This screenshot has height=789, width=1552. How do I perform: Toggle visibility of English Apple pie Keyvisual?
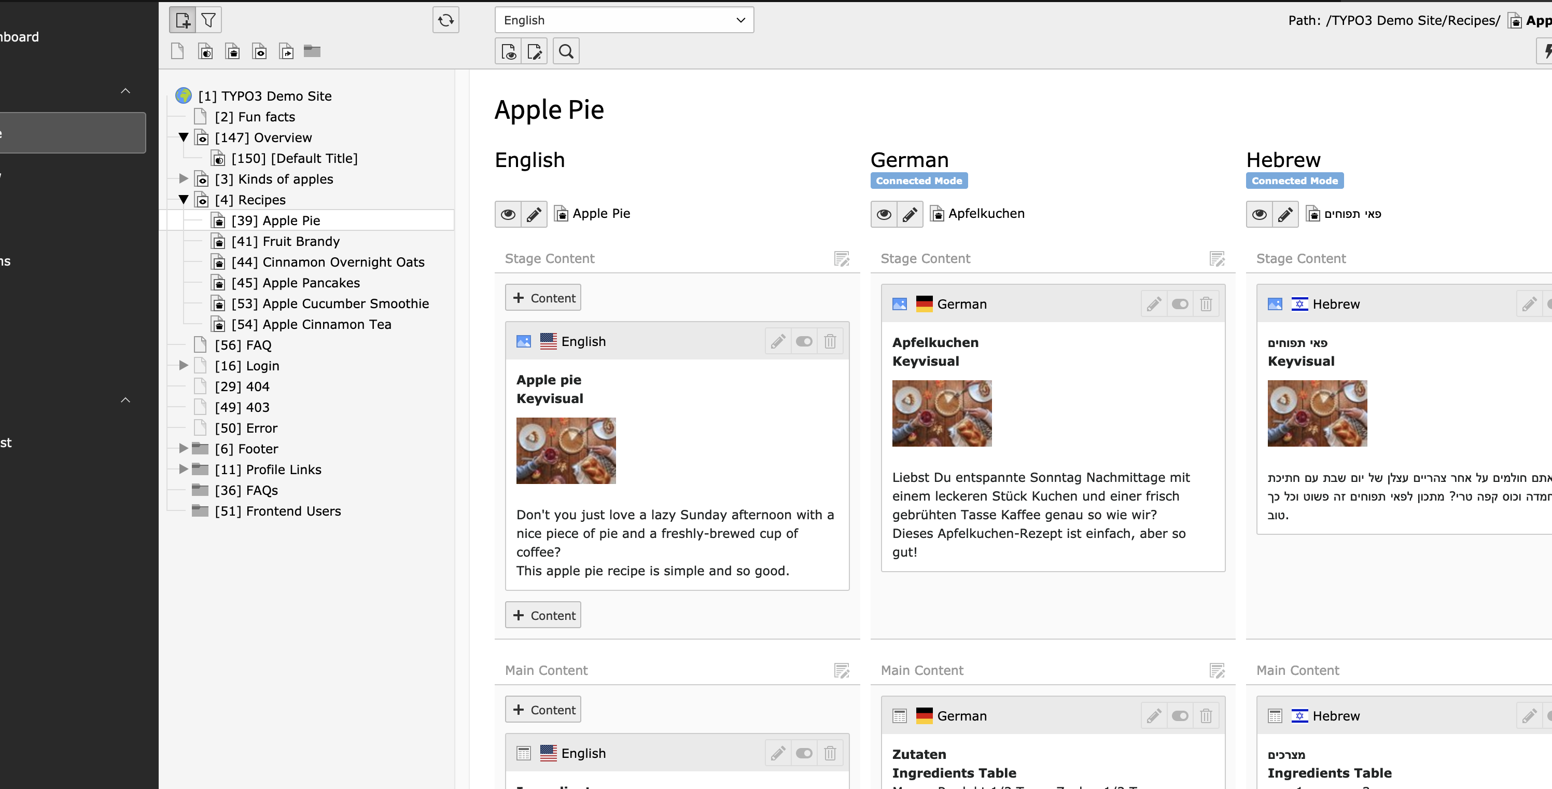[804, 341]
